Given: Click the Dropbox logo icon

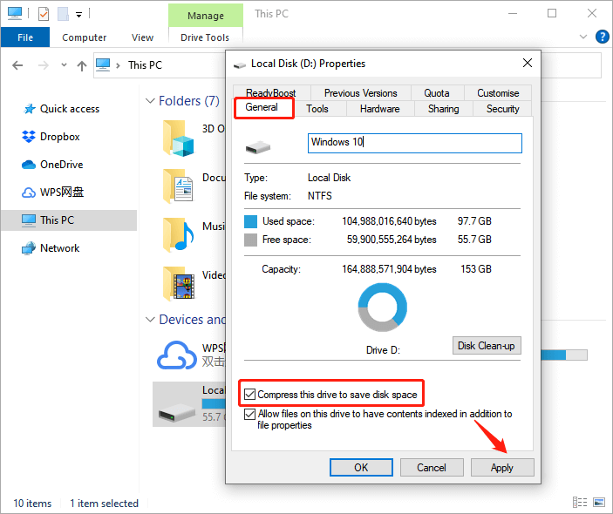Looking at the screenshot, I should (x=29, y=137).
